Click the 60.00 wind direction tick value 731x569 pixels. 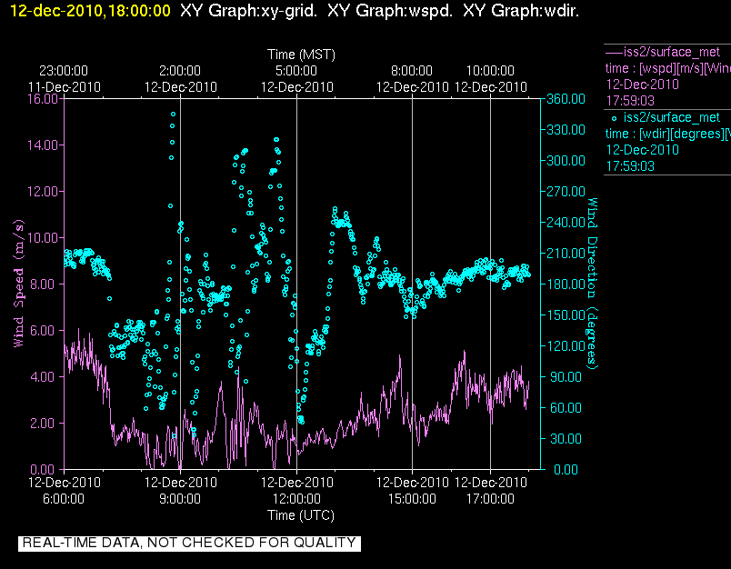(567, 408)
